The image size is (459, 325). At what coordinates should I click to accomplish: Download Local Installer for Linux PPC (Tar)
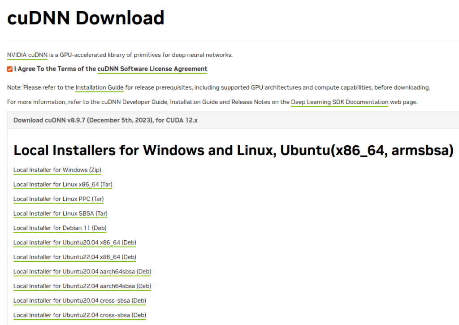click(58, 199)
